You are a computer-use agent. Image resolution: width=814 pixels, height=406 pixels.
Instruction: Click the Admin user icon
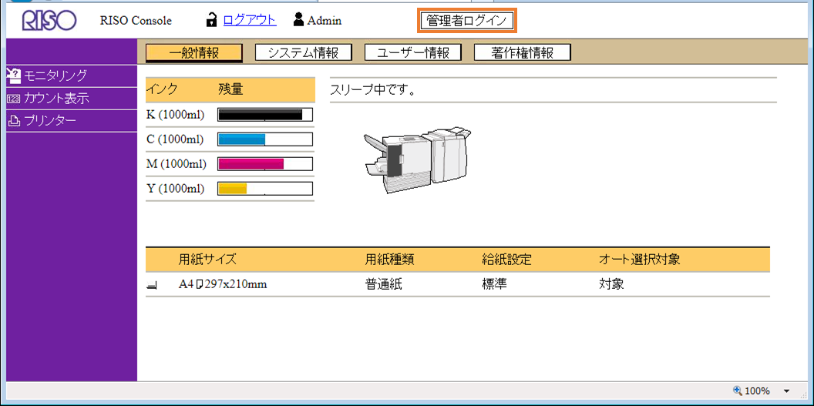pos(298,20)
